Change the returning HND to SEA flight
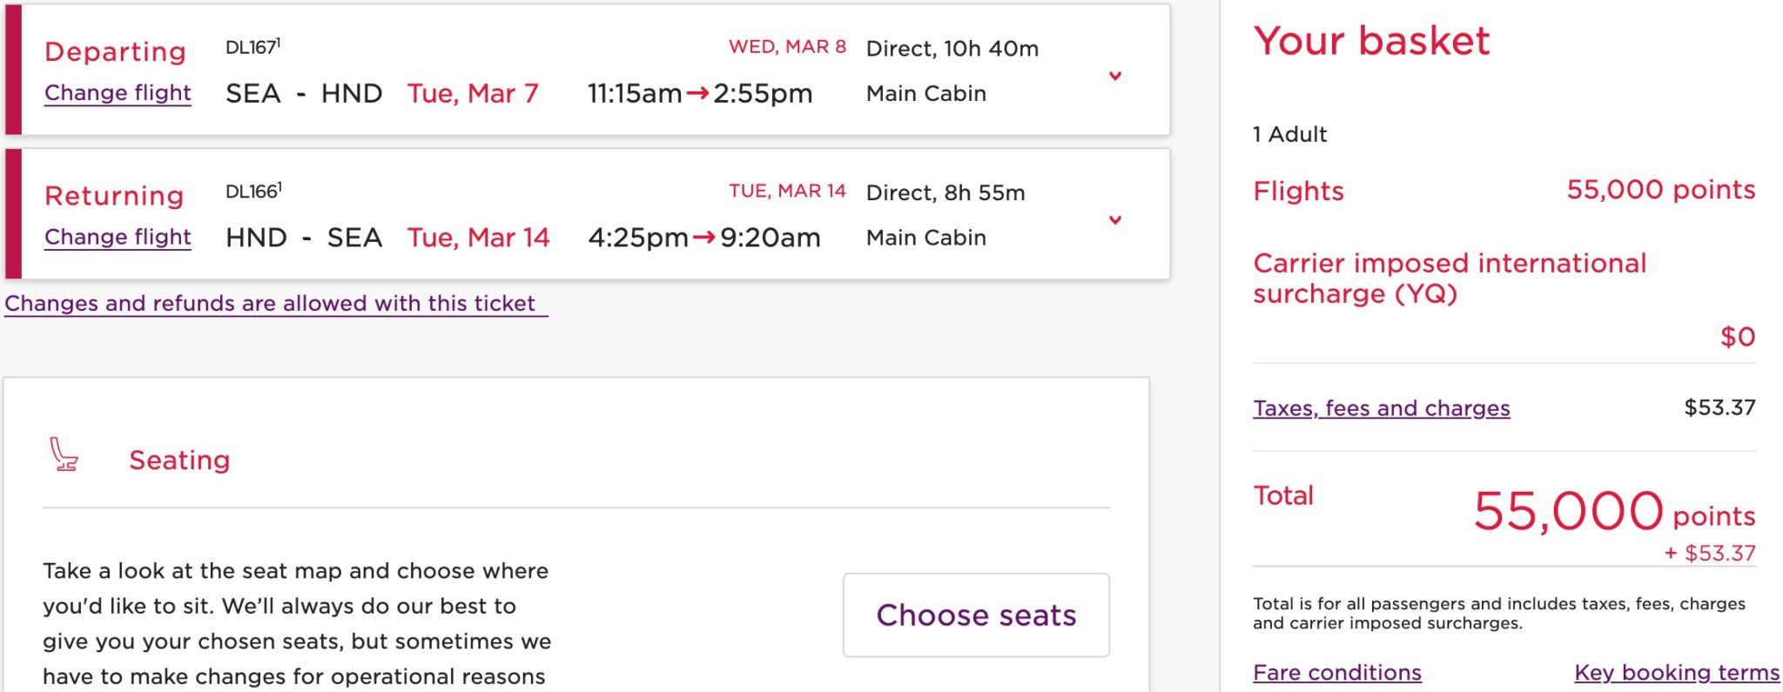The width and height of the screenshot is (1783, 692). click(x=117, y=236)
